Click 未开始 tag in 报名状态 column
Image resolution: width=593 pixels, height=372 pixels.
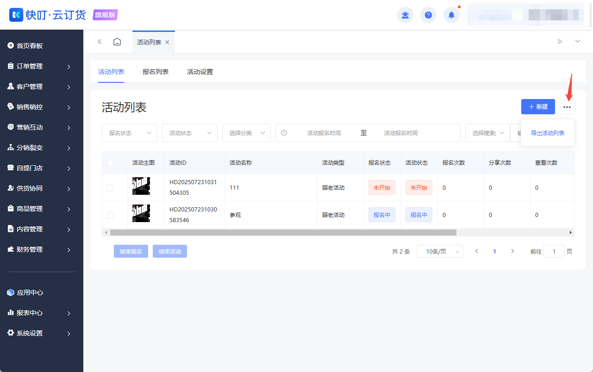pos(382,187)
